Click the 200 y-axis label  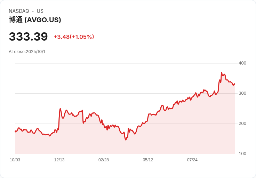242,124
